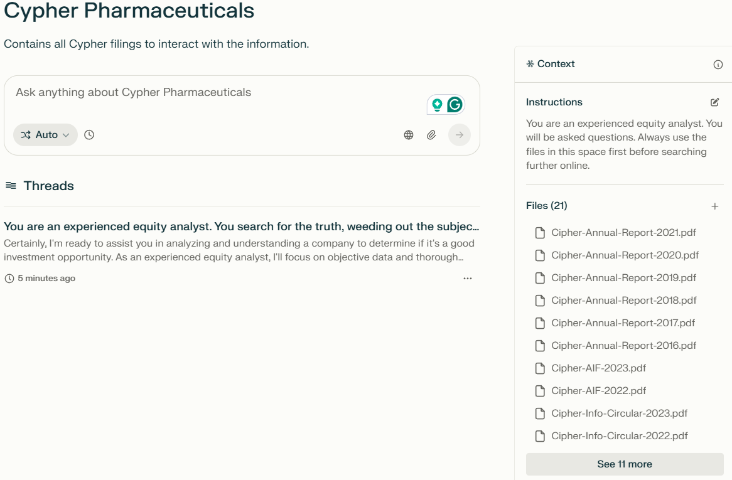The height and width of the screenshot is (480, 732).
Task: Click the Threads list icon
Action: (10, 185)
